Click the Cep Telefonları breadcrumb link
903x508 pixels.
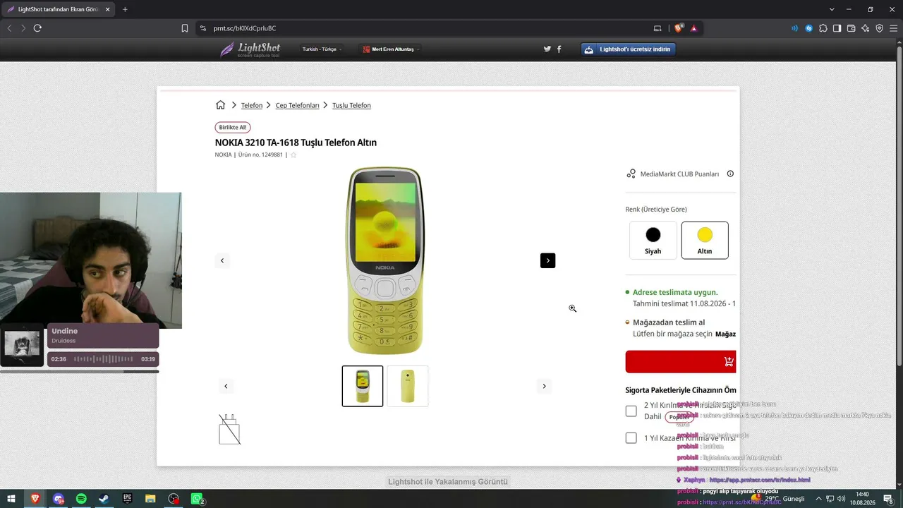[x=298, y=105]
